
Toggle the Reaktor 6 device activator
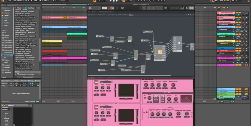click(3, 105)
